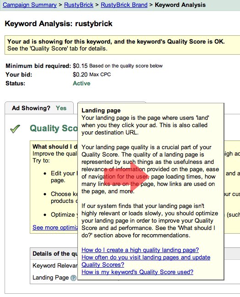
Task: Open 'How often do you visit landing pages' link
Action: pos(146,261)
